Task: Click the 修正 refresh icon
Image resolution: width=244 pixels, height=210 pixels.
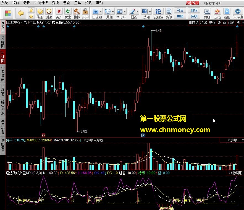Action: point(40,11)
